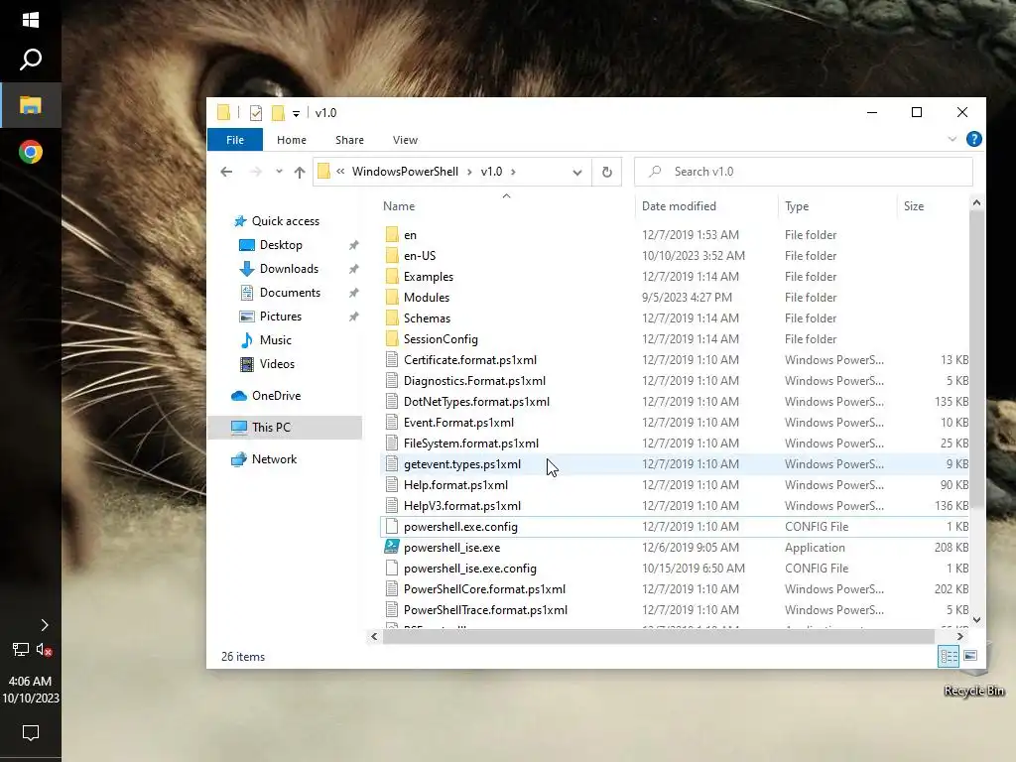This screenshot has height=762, width=1016.
Task: Select OneDrive in the navigation pane
Action: click(x=276, y=396)
